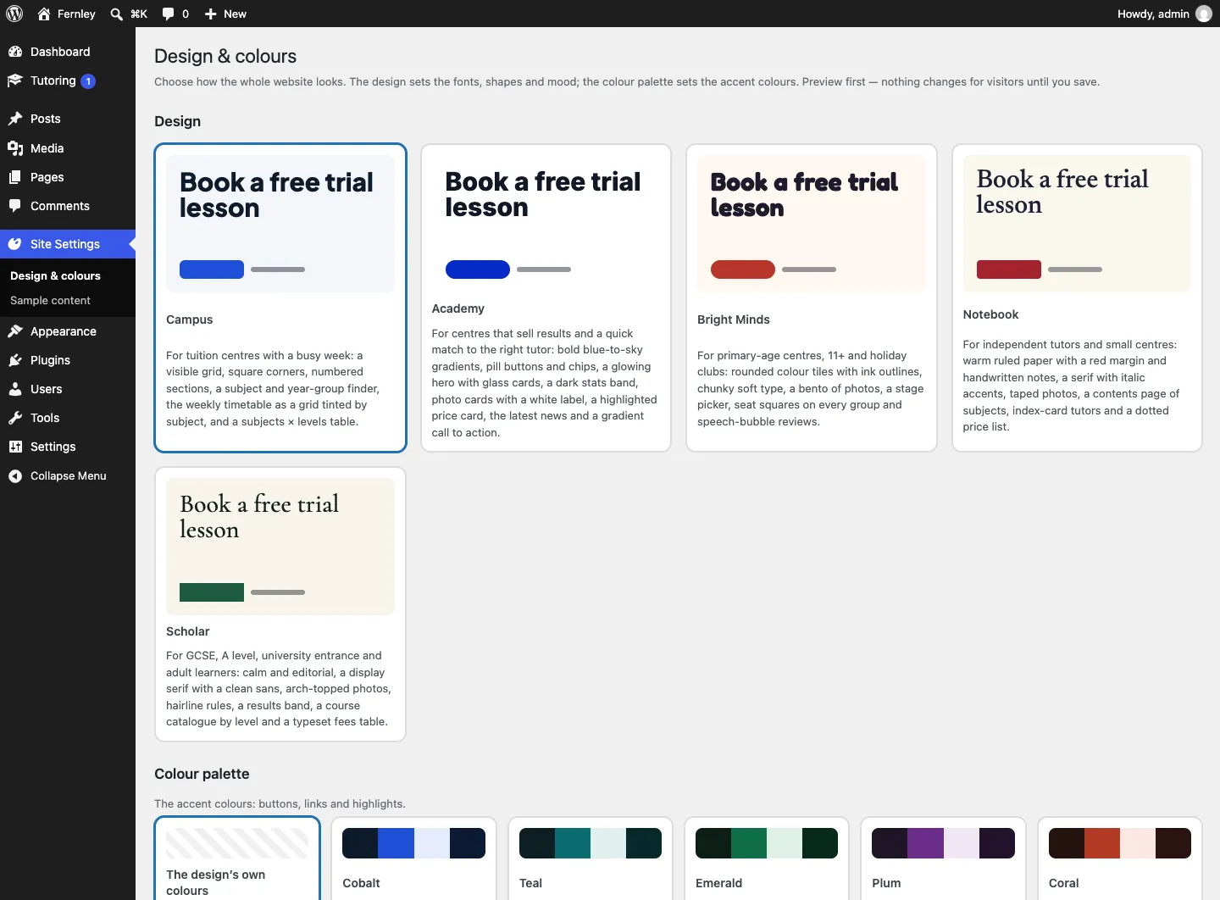Viewport: 1220px width, 900px height.
Task: Click the Academy preview thumbnail
Action: tap(546, 223)
